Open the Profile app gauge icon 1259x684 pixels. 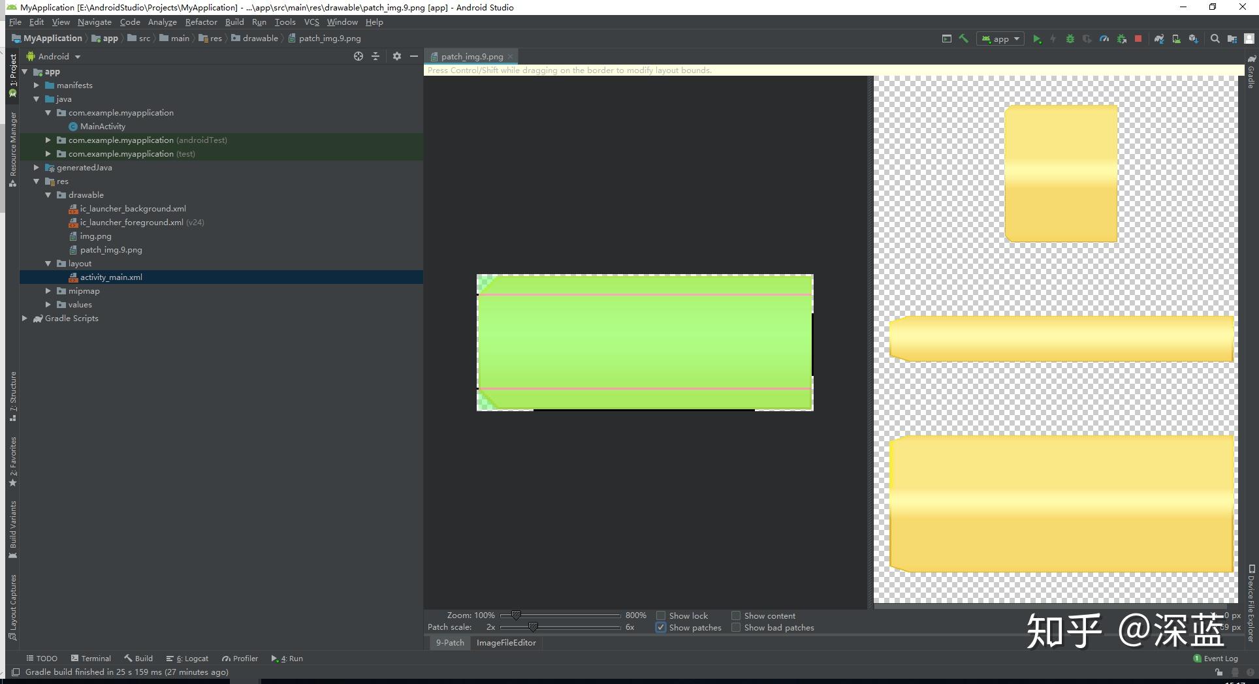click(x=1104, y=39)
